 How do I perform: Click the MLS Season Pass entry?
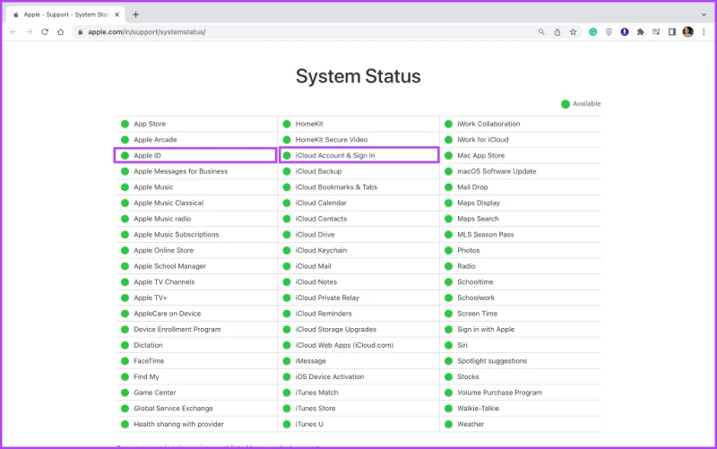click(x=485, y=235)
